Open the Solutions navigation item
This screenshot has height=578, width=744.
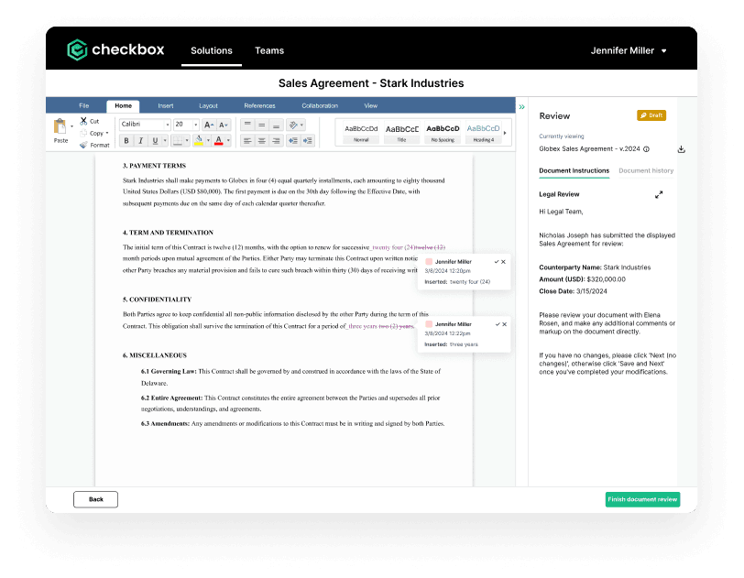coord(212,50)
